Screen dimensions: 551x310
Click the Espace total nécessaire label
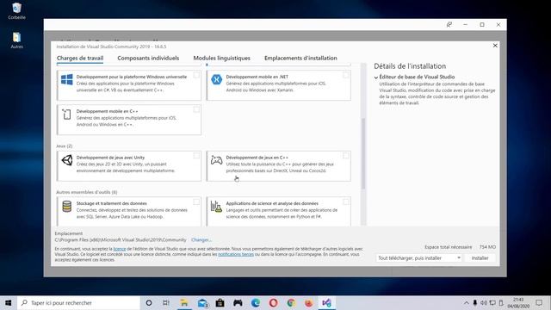coord(448,247)
